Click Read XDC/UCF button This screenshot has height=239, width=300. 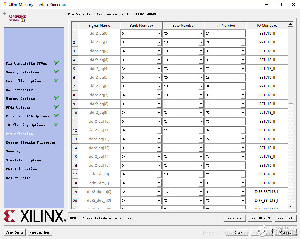tap(260, 218)
